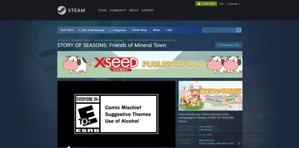Open the XSEED Games publisher link

207,143
